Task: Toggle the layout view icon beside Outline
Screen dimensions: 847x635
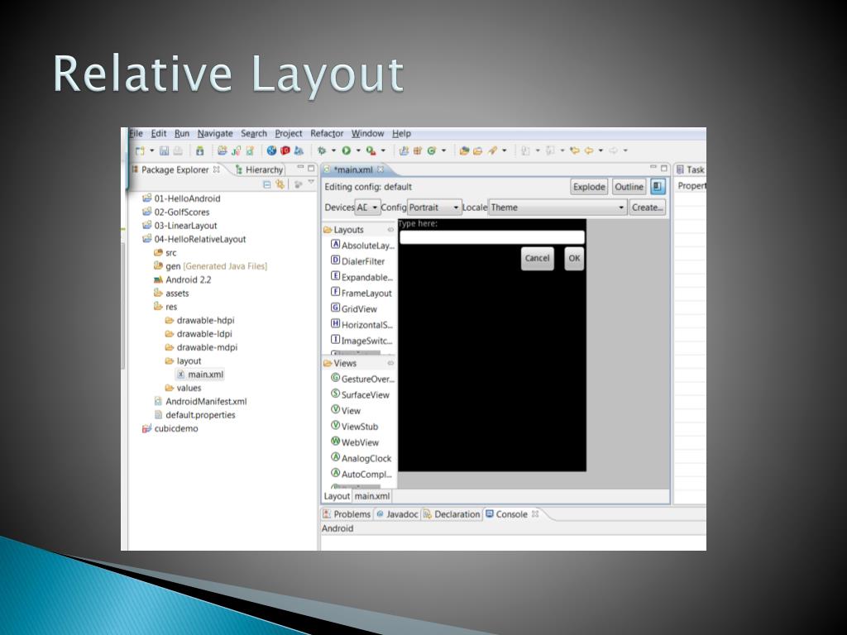Action: click(658, 187)
